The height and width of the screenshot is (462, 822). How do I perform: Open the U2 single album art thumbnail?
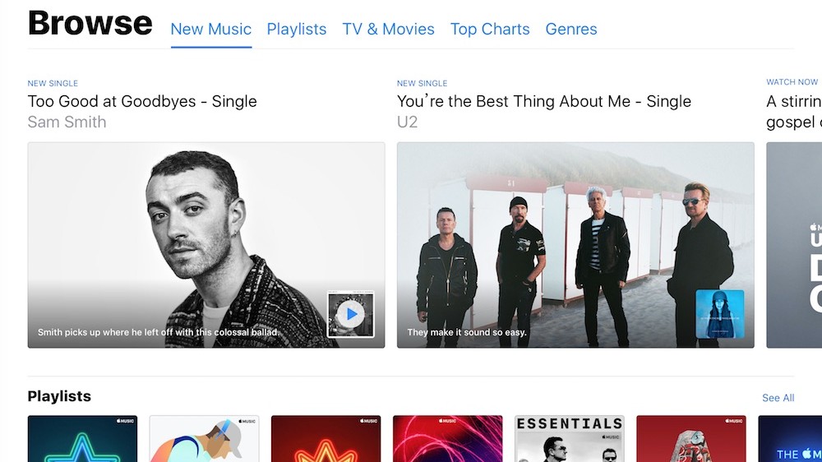click(x=720, y=314)
